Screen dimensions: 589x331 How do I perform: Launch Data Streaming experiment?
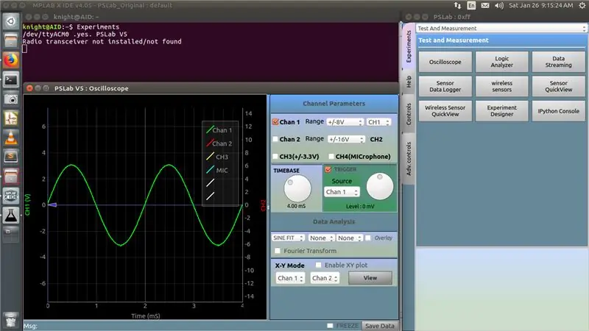click(x=559, y=62)
